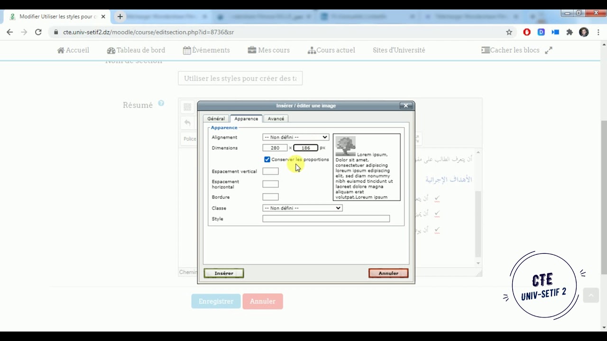Bookmark page with star icon
This screenshot has height=341, width=607.
509,32
